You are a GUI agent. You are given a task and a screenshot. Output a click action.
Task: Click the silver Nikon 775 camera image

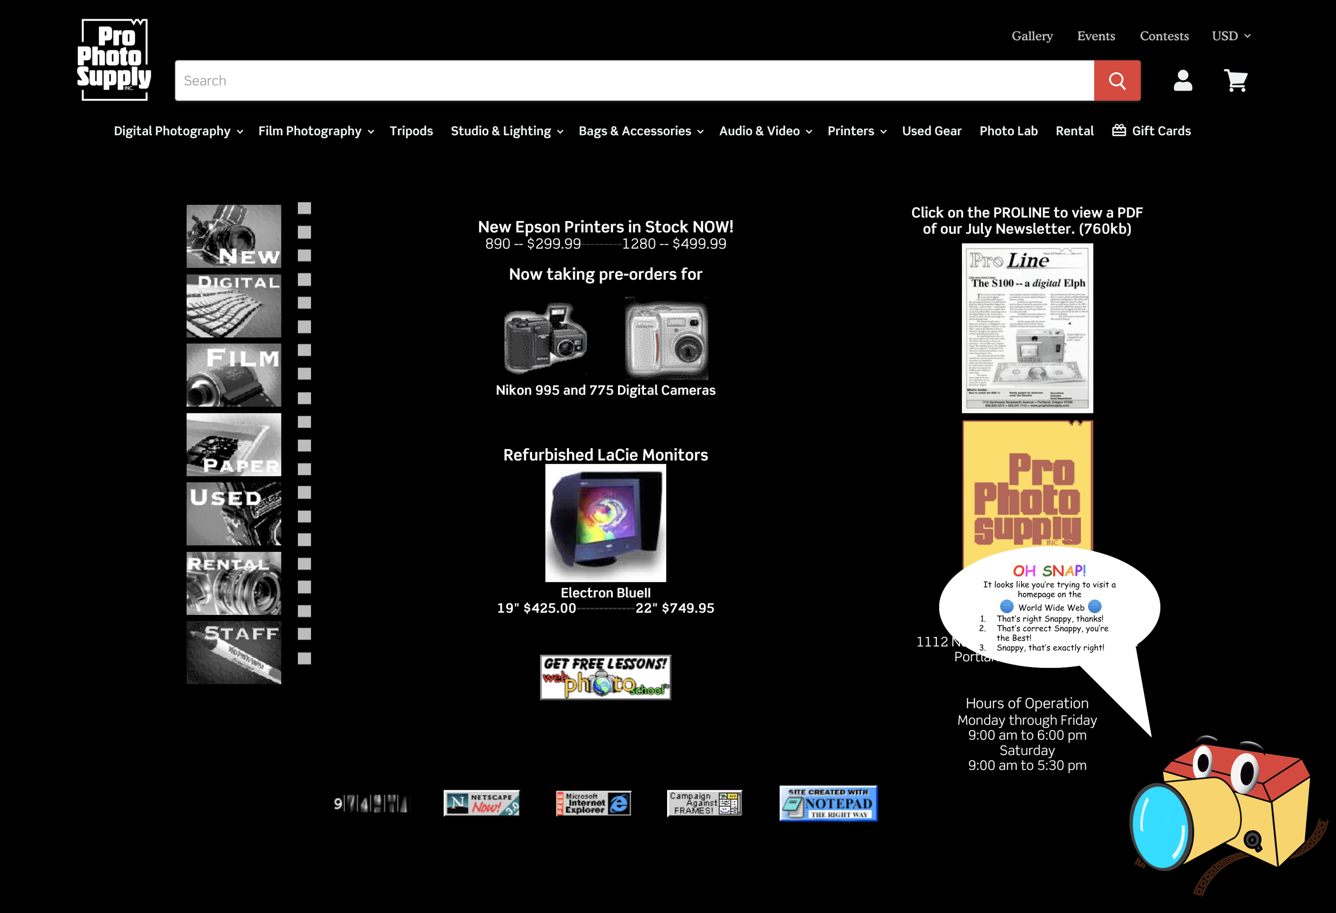[666, 338]
